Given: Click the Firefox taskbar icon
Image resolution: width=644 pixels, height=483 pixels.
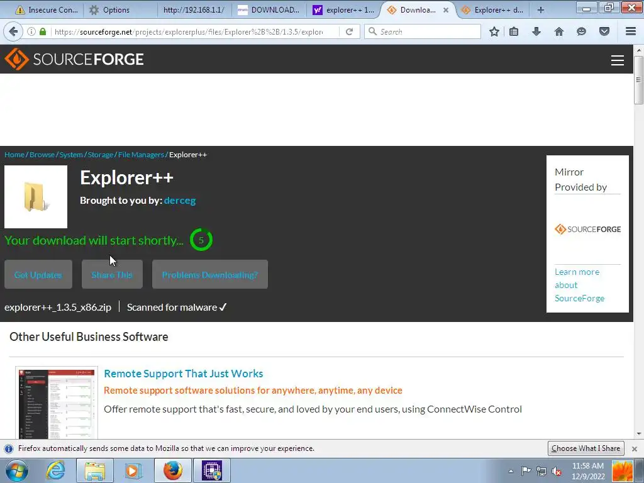Looking at the screenshot, I should click(172, 470).
